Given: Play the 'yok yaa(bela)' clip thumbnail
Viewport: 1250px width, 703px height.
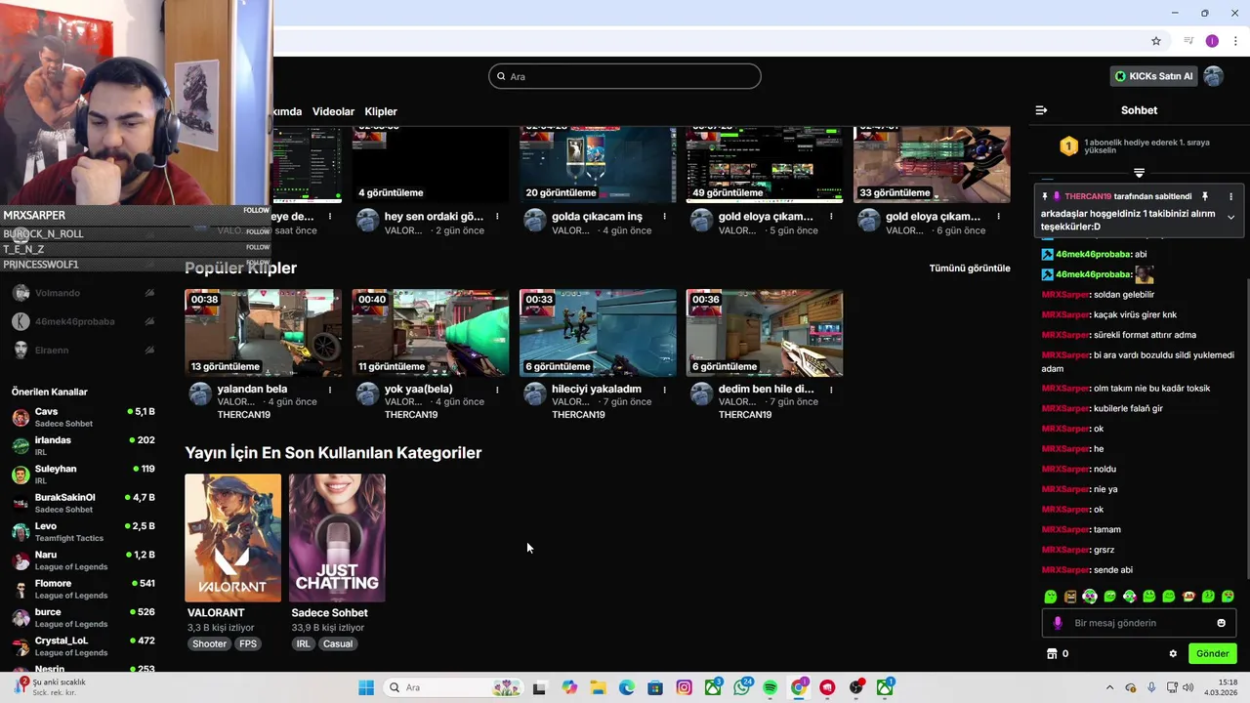Looking at the screenshot, I should (431, 333).
